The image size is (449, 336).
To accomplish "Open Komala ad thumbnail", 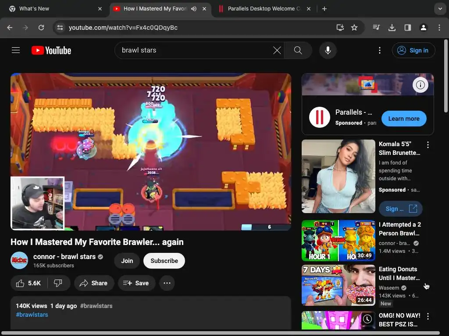I will tap(339, 176).
